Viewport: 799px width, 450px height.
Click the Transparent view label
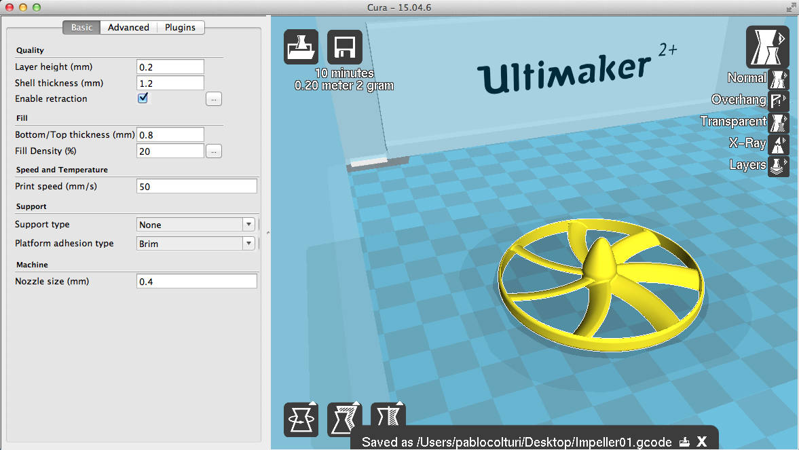tap(732, 121)
